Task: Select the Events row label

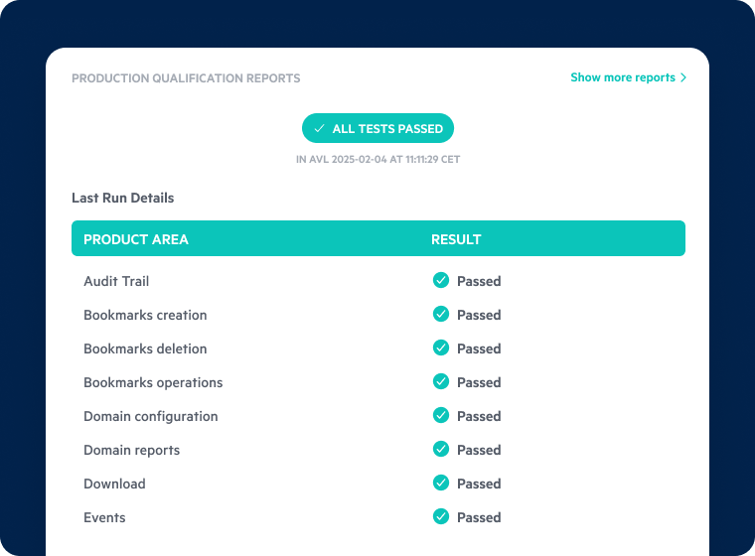Action: (104, 517)
